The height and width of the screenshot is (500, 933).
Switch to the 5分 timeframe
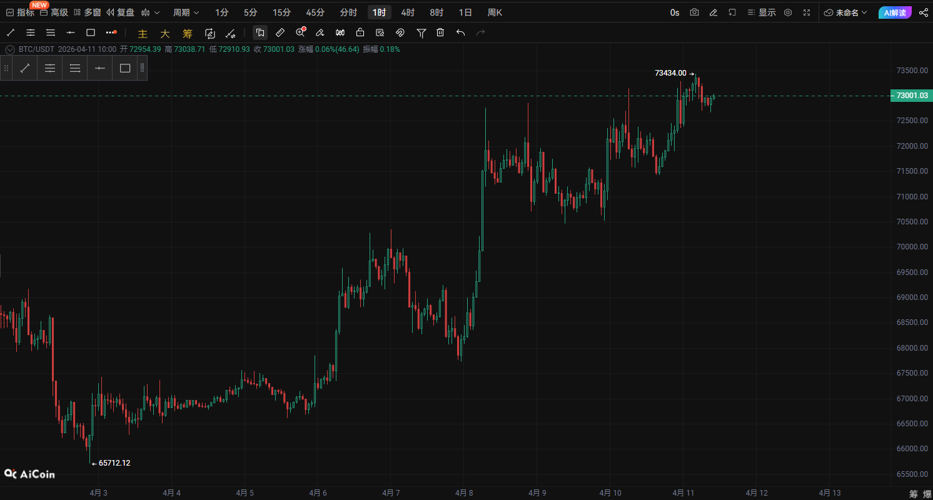click(250, 12)
